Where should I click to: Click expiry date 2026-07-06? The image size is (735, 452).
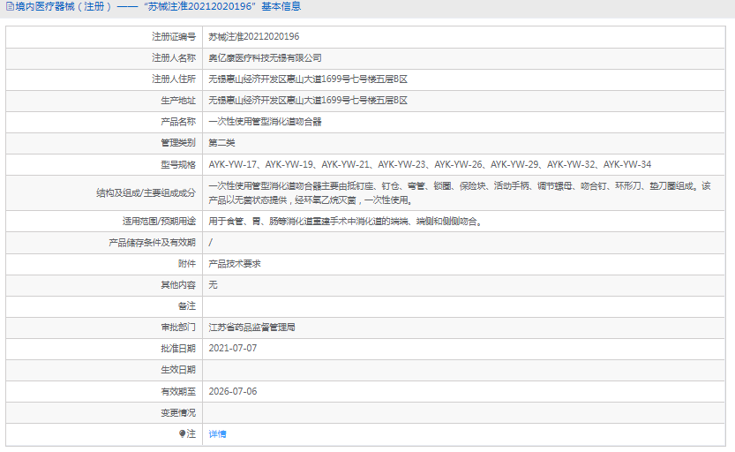233,391
